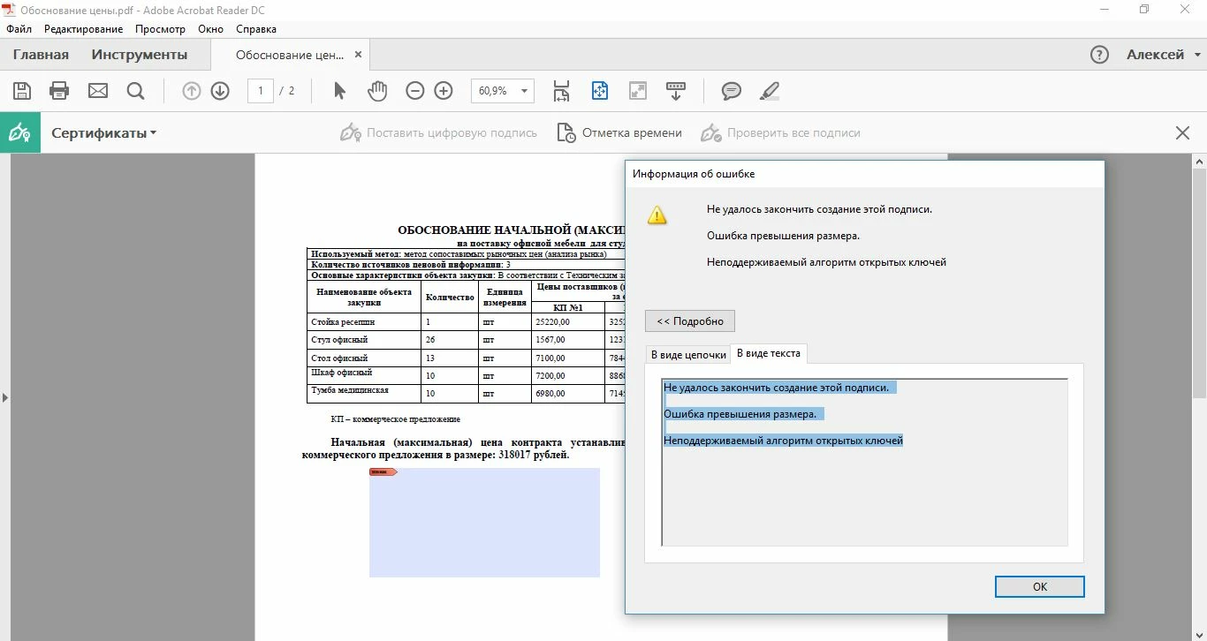
Task: Click the Стул офисный table cell
Action: [364, 340]
